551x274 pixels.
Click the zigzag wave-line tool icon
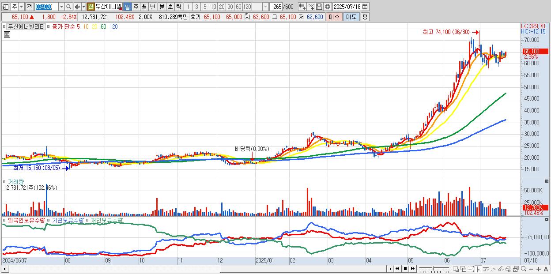pos(493,269)
